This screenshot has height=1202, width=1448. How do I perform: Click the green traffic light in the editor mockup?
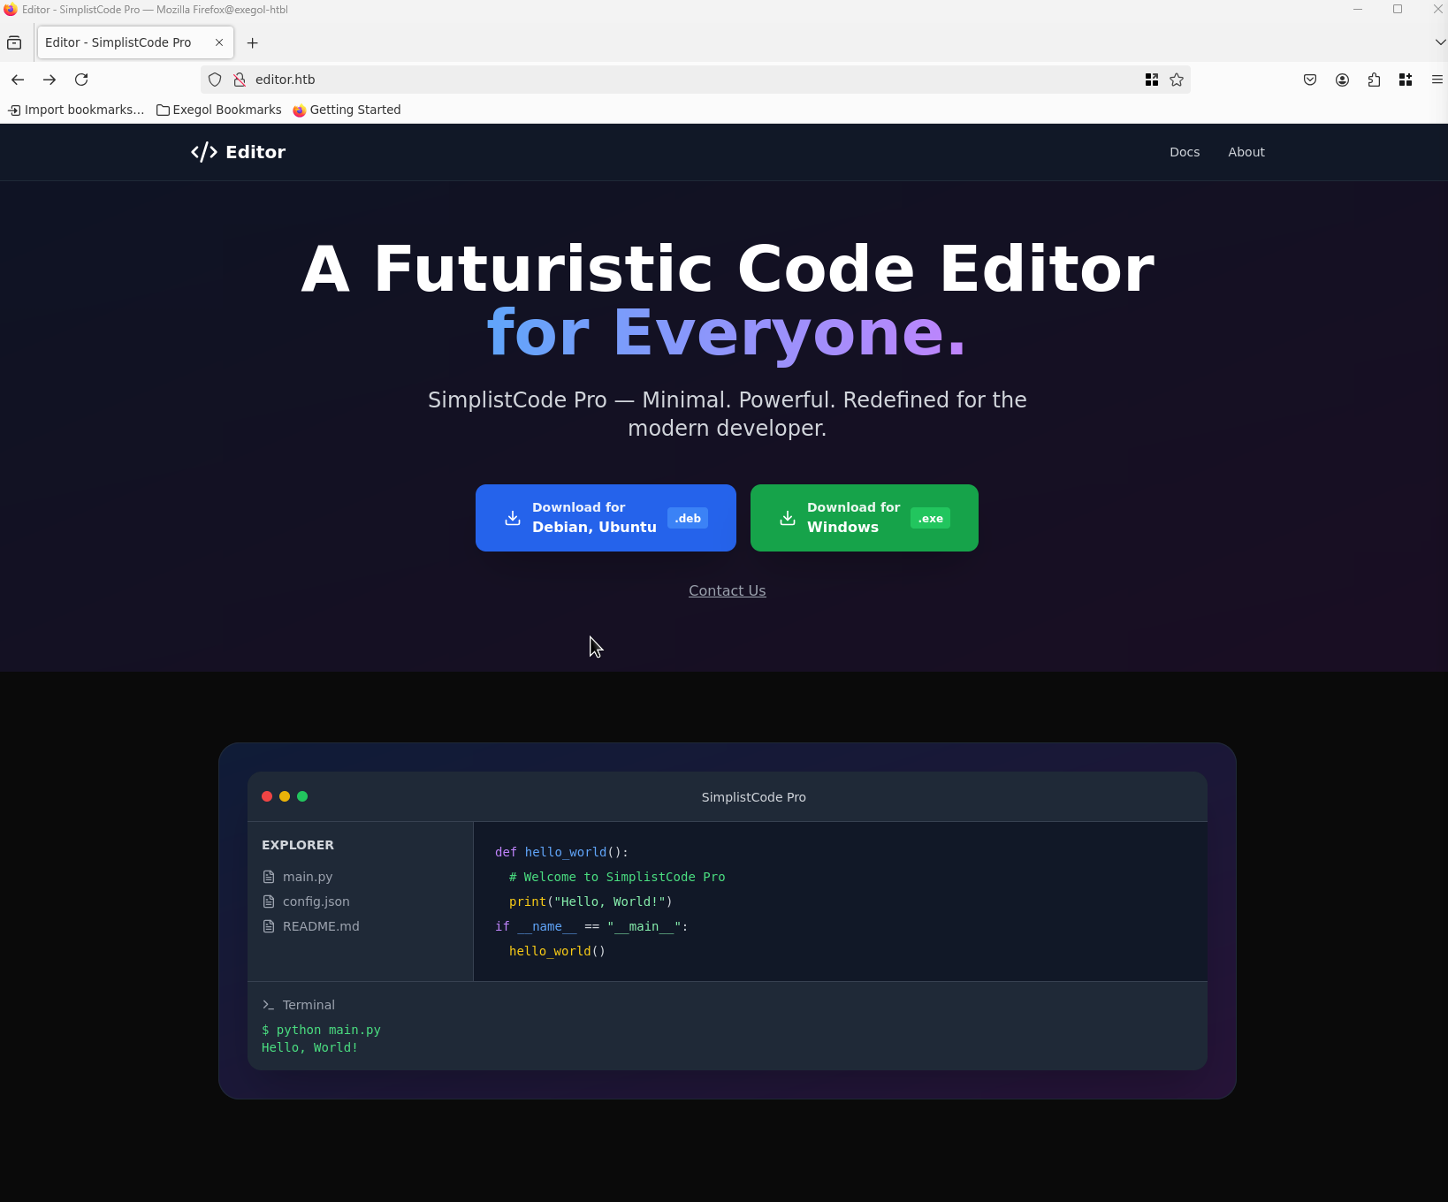tap(302, 796)
